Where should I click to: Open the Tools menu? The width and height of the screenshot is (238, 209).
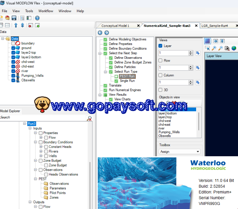29,11
